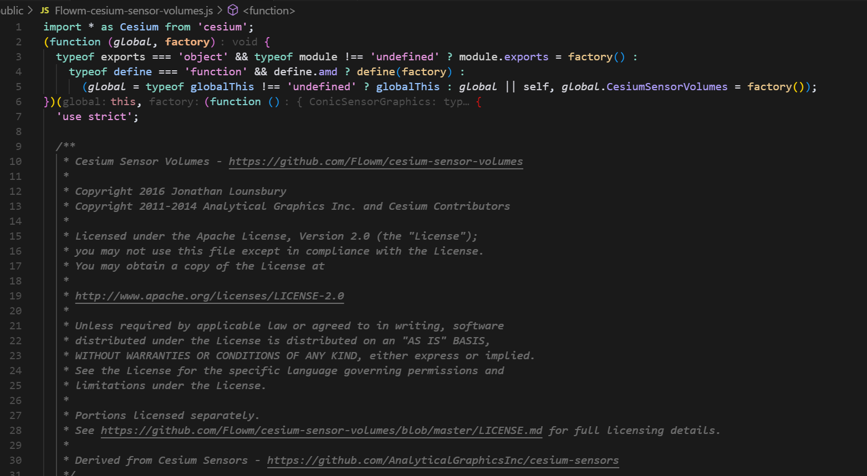The height and width of the screenshot is (476, 867).
Task: Select the <function> breadcrumb entry
Action: (269, 11)
